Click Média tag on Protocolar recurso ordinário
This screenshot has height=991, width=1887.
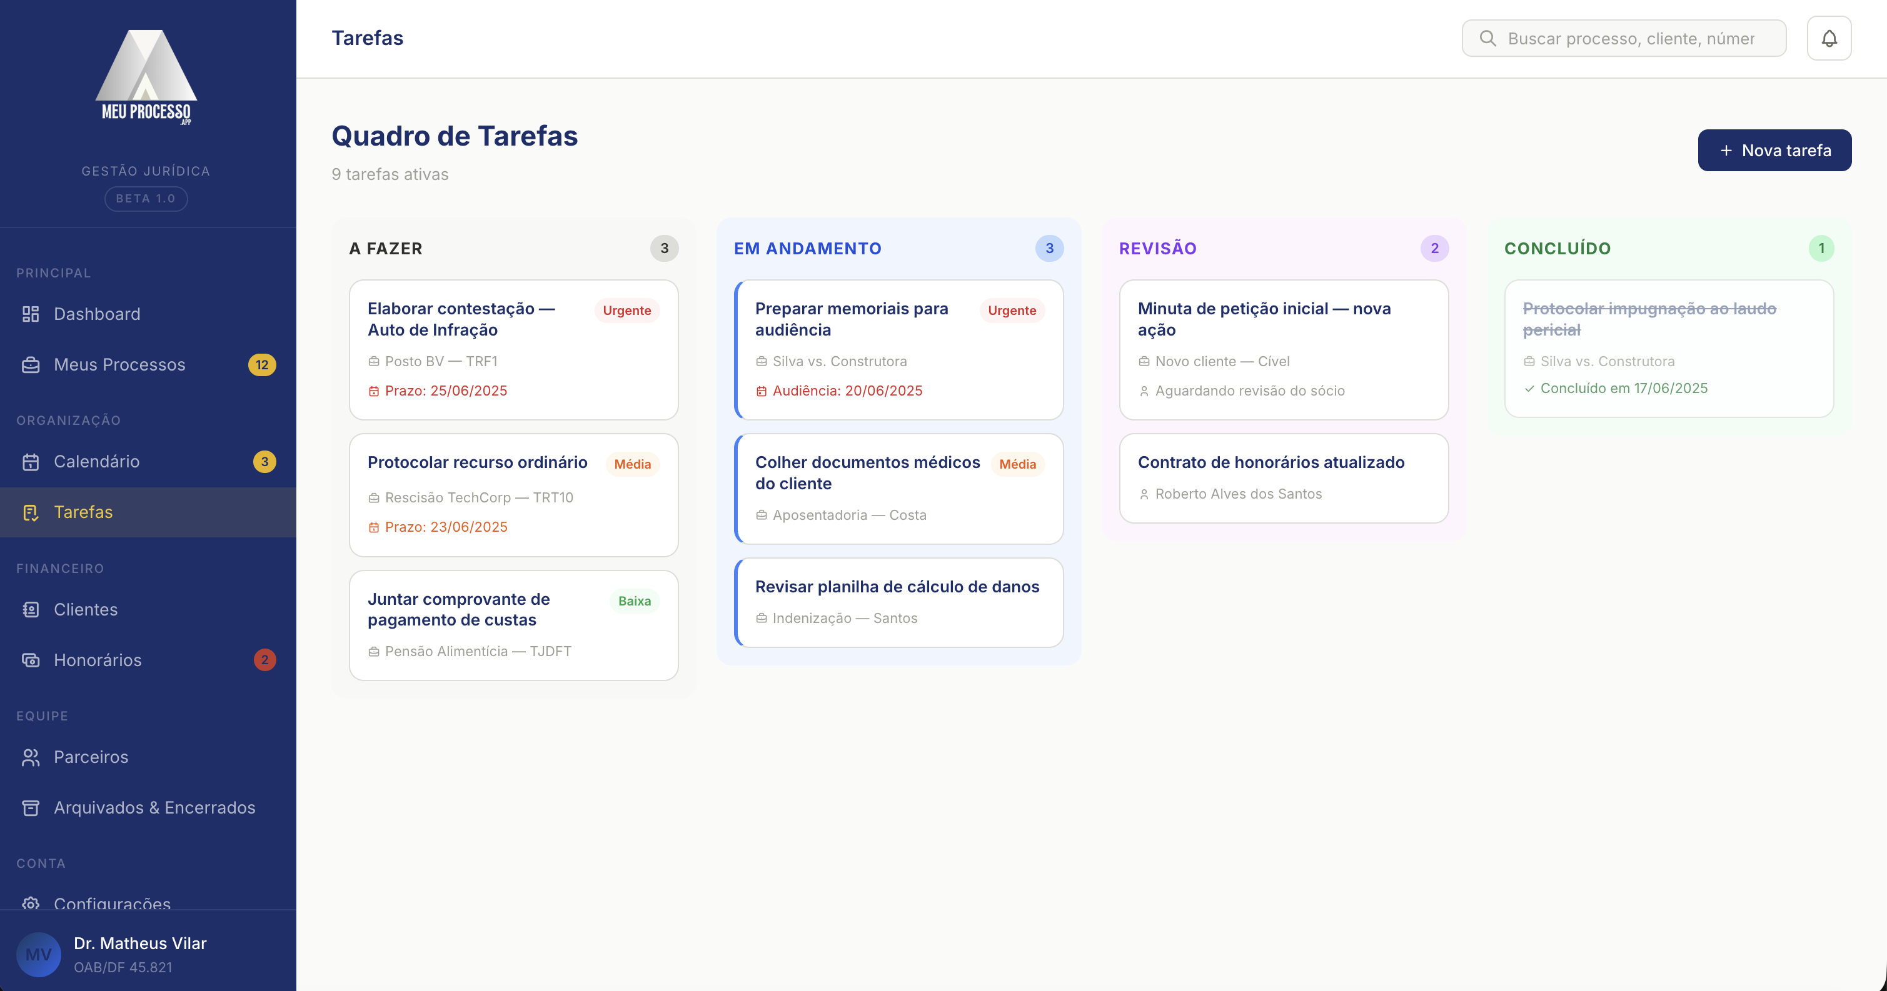[632, 464]
